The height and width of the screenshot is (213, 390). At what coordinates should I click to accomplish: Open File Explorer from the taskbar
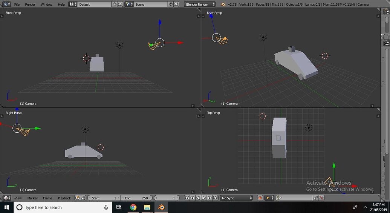tap(147, 207)
